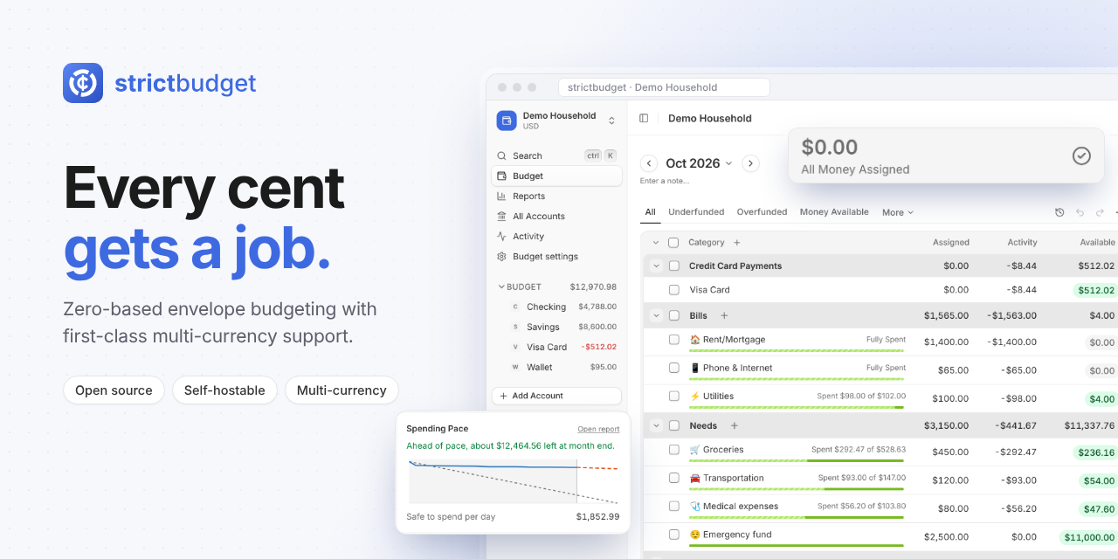
Task: Collapse the Credit Card Payments group
Action: click(656, 266)
